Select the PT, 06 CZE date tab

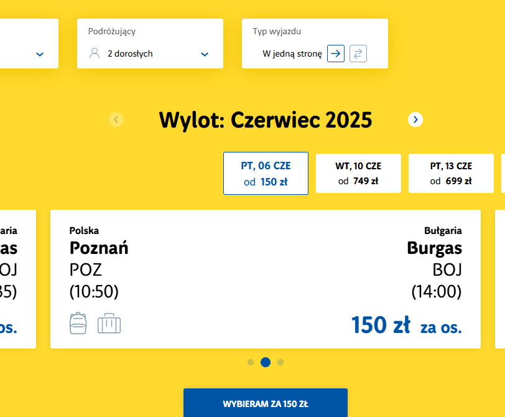(266, 174)
